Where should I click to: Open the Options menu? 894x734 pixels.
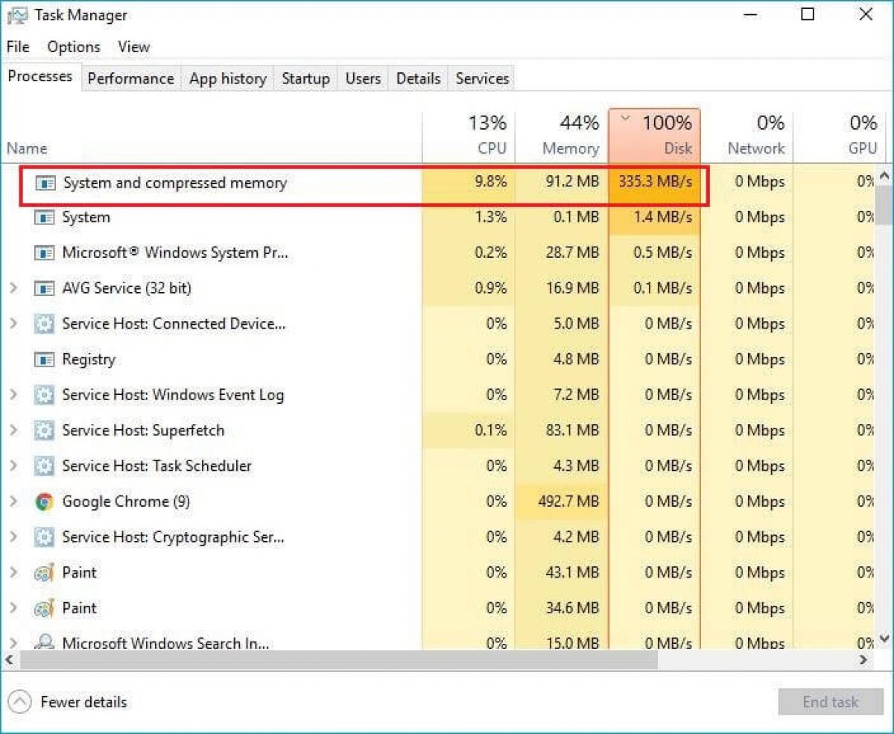click(x=74, y=47)
